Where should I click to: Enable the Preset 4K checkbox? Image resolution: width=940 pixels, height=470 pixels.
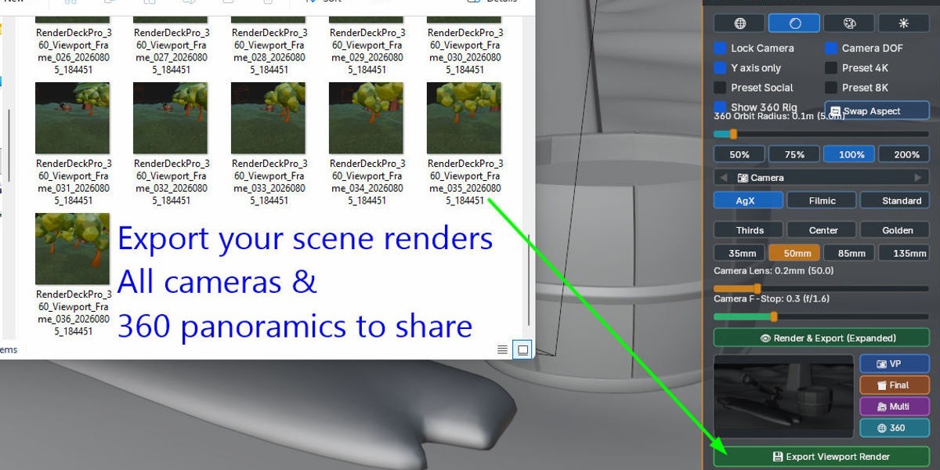(831, 67)
